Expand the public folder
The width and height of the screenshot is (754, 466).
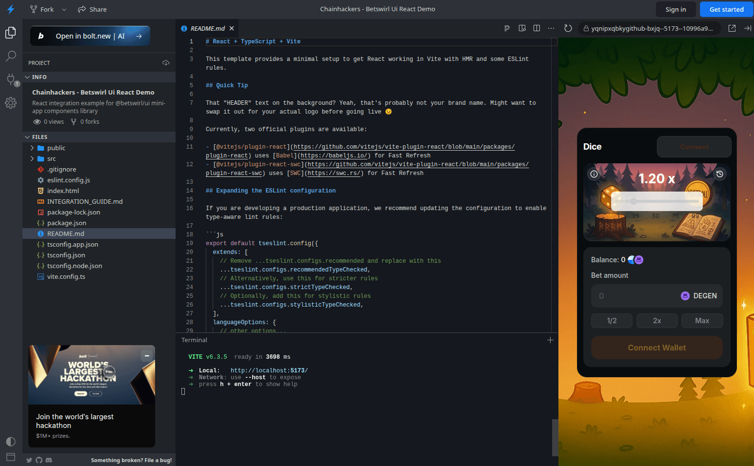click(99, 148)
